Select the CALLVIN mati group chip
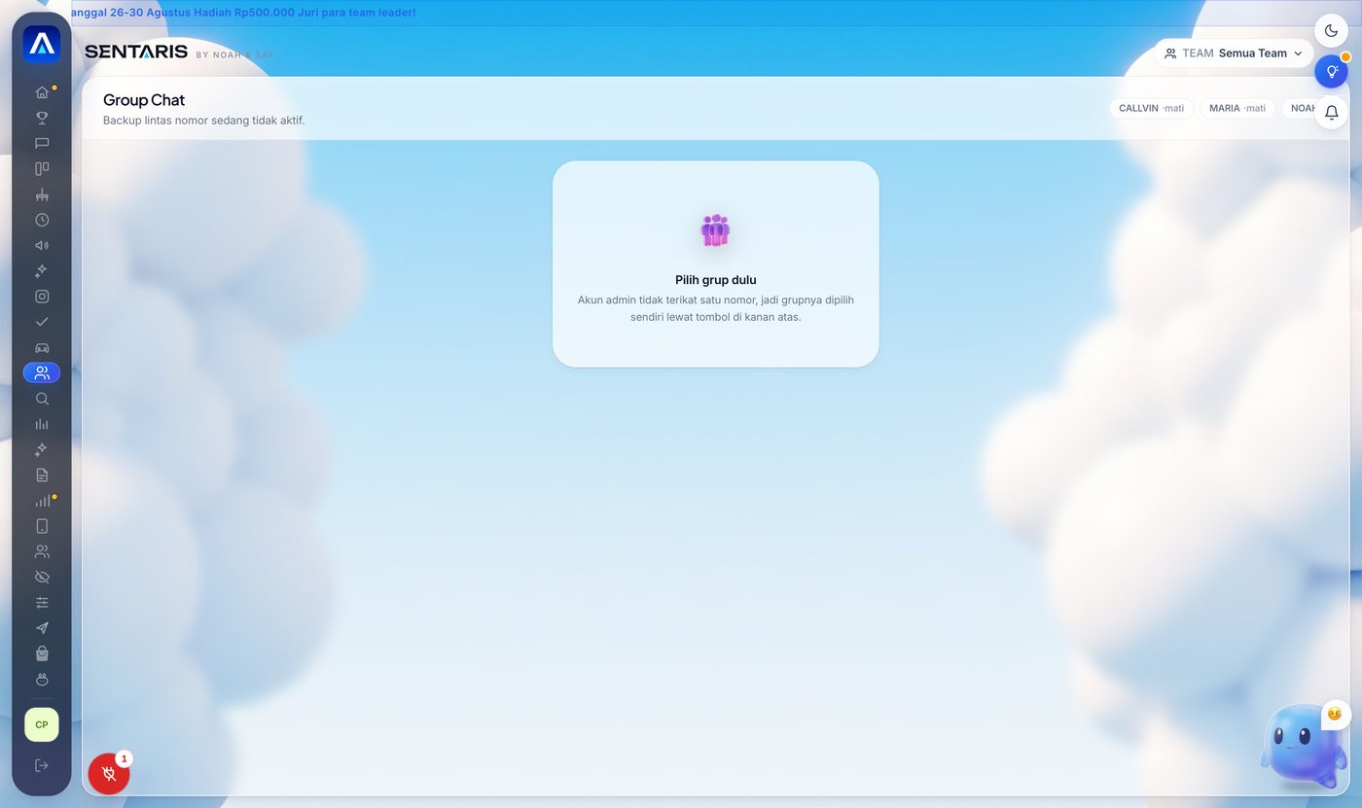The height and width of the screenshot is (808, 1362). coord(1152,108)
